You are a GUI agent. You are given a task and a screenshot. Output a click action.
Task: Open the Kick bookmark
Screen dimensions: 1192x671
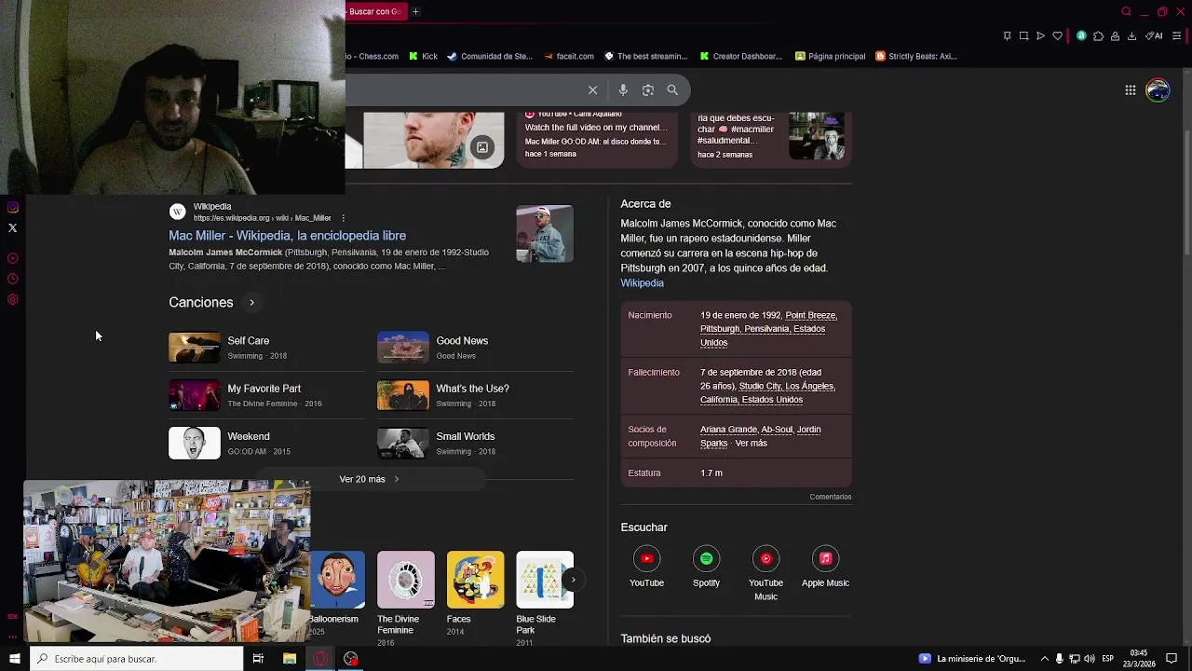[423, 56]
